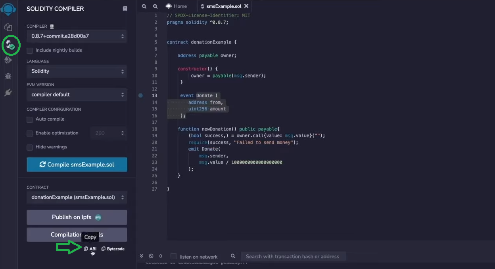Click the transaction hash search field
Viewport: 495px width, 269px height.
click(x=293, y=256)
